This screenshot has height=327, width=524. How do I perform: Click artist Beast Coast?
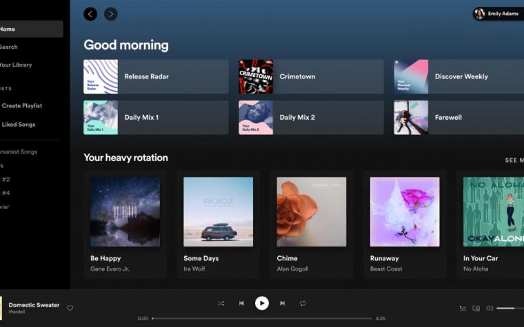click(386, 269)
